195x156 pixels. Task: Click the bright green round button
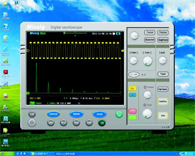(119, 114)
